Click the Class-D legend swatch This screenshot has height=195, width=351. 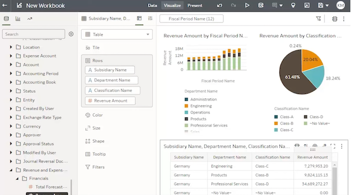tap(305, 116)
